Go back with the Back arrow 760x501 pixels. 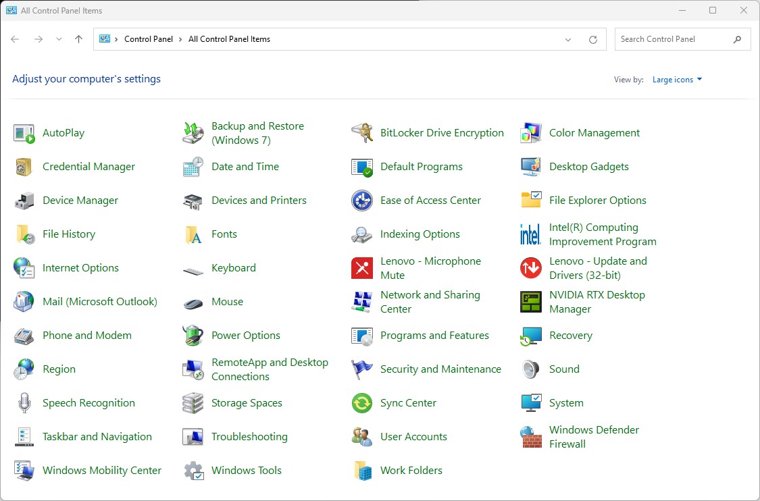pyautogui.click(x=15, y=39)
